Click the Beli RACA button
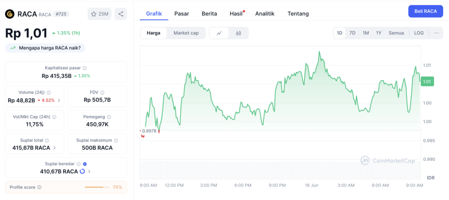Screen dimensions: 449x200 tap(425, 11)
